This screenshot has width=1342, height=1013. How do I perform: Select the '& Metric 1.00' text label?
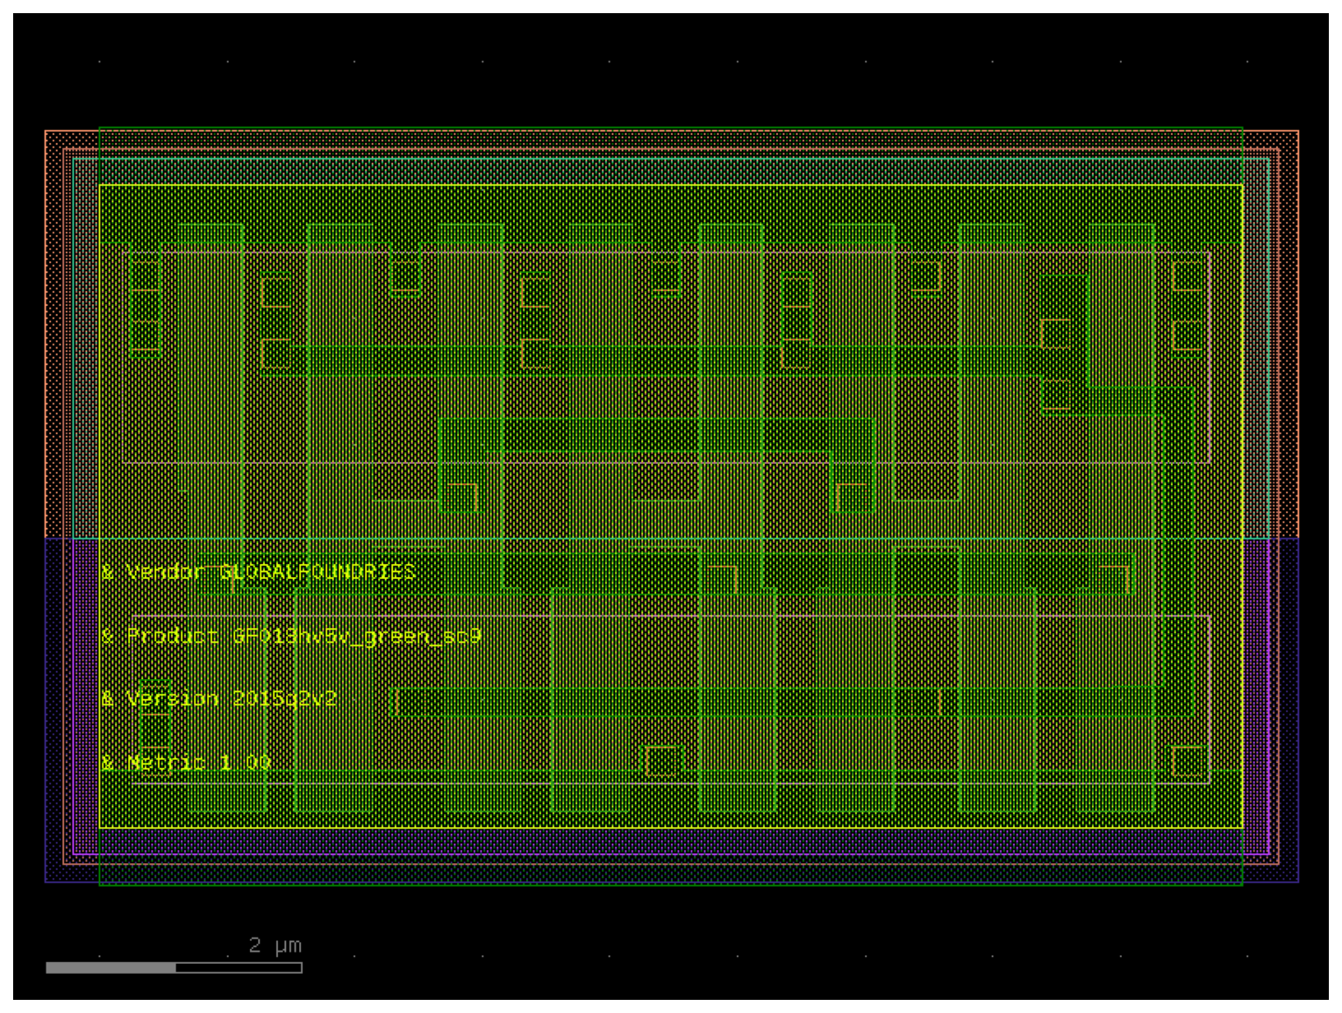coord(186,762)
